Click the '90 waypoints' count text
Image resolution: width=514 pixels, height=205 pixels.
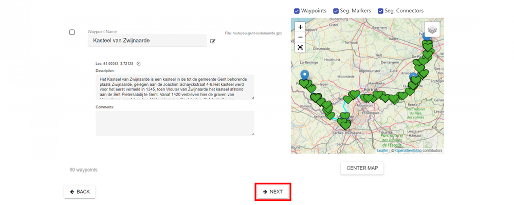coord(83,170)
